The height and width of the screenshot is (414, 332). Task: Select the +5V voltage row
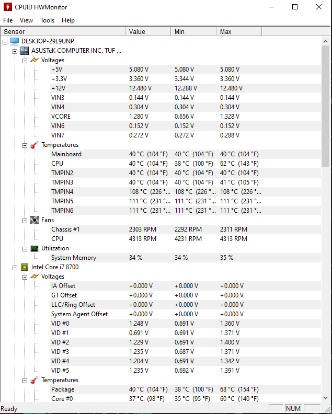click(x=186, y=70)
